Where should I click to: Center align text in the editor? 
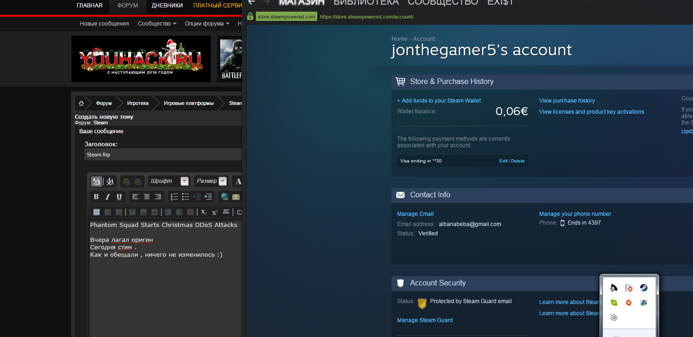point(146,197)
